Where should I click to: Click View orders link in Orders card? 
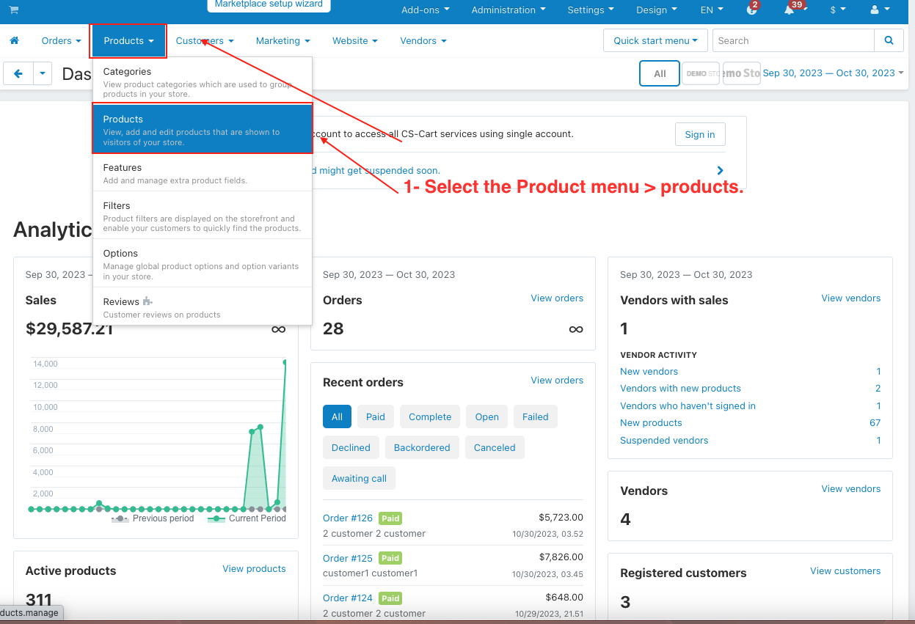click(557, 298)
